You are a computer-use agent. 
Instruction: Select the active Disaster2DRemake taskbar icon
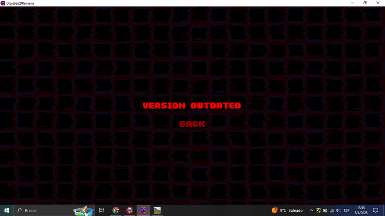[143, 210]
